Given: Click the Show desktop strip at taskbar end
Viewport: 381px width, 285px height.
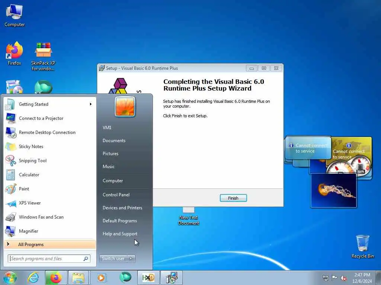Looking at the screenshot, I should [378, 278].
